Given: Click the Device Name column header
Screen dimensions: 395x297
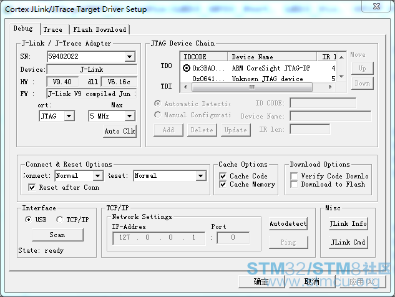Looking at the screenshot, I should click(x=272, y=57).
